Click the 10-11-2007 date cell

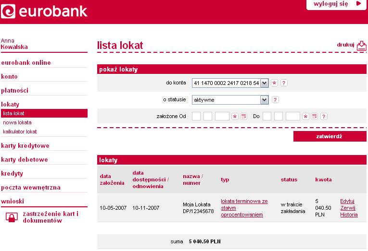146,208
